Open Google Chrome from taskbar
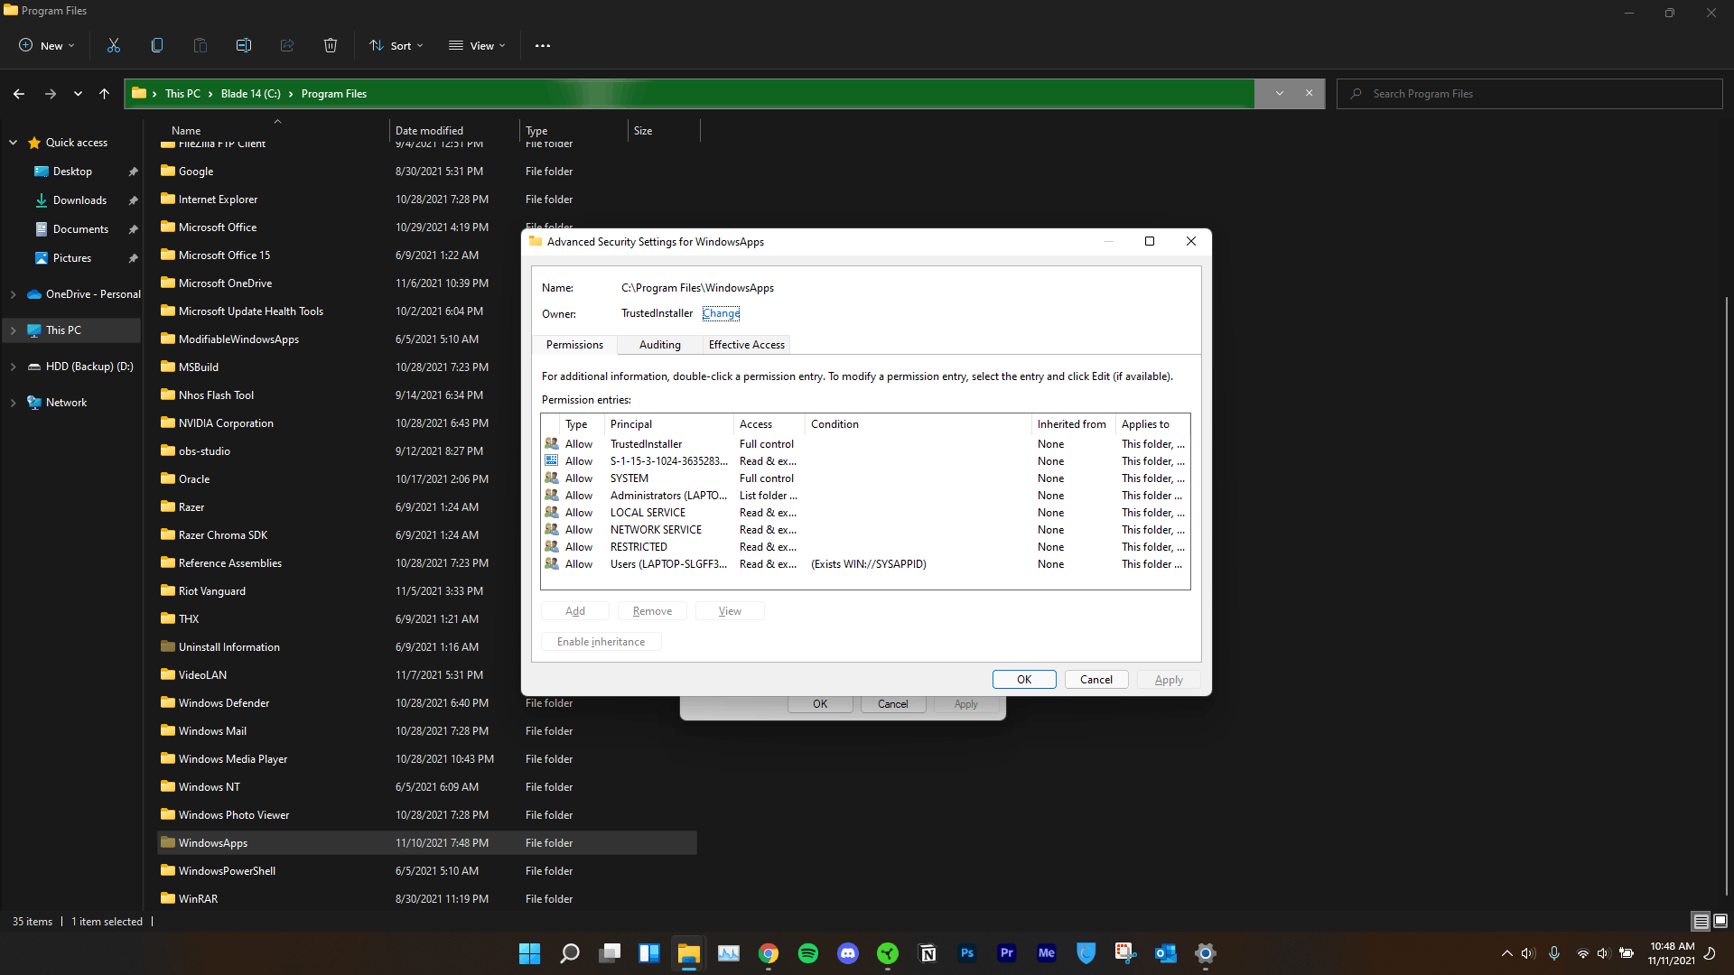The image size is (1734, 975). pos(769,952)
